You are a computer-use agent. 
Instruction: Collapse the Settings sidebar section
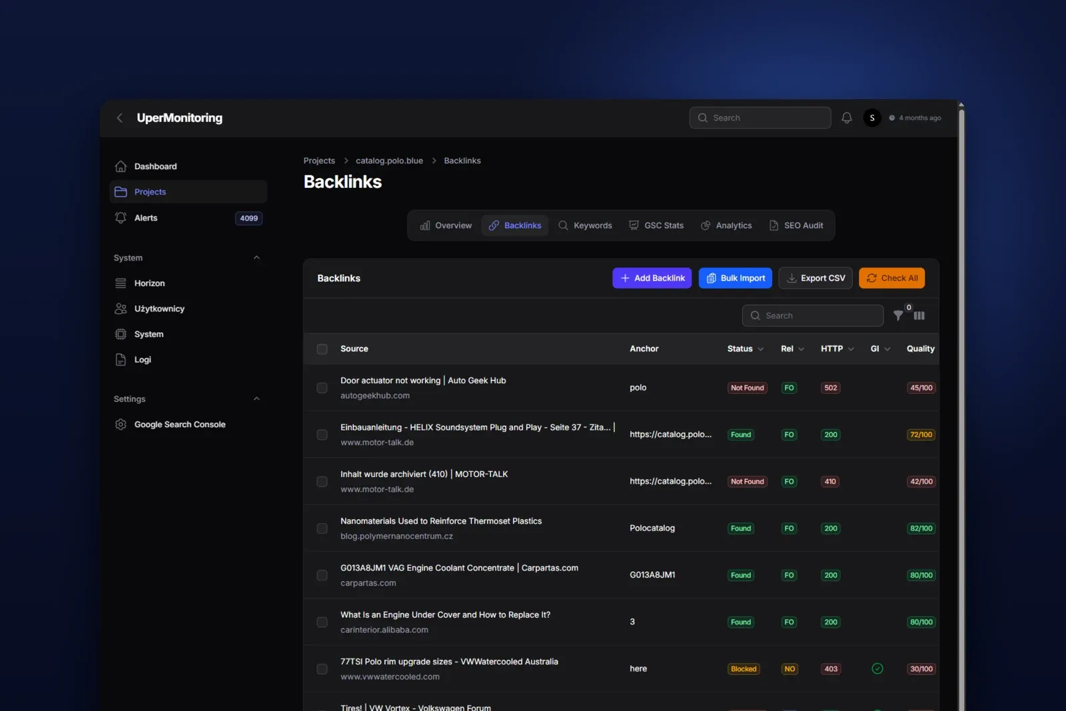tap(257, 399)
